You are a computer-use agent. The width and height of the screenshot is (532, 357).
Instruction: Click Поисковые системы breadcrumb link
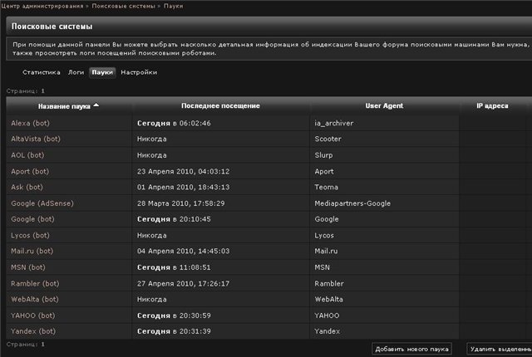click(124, 6)
